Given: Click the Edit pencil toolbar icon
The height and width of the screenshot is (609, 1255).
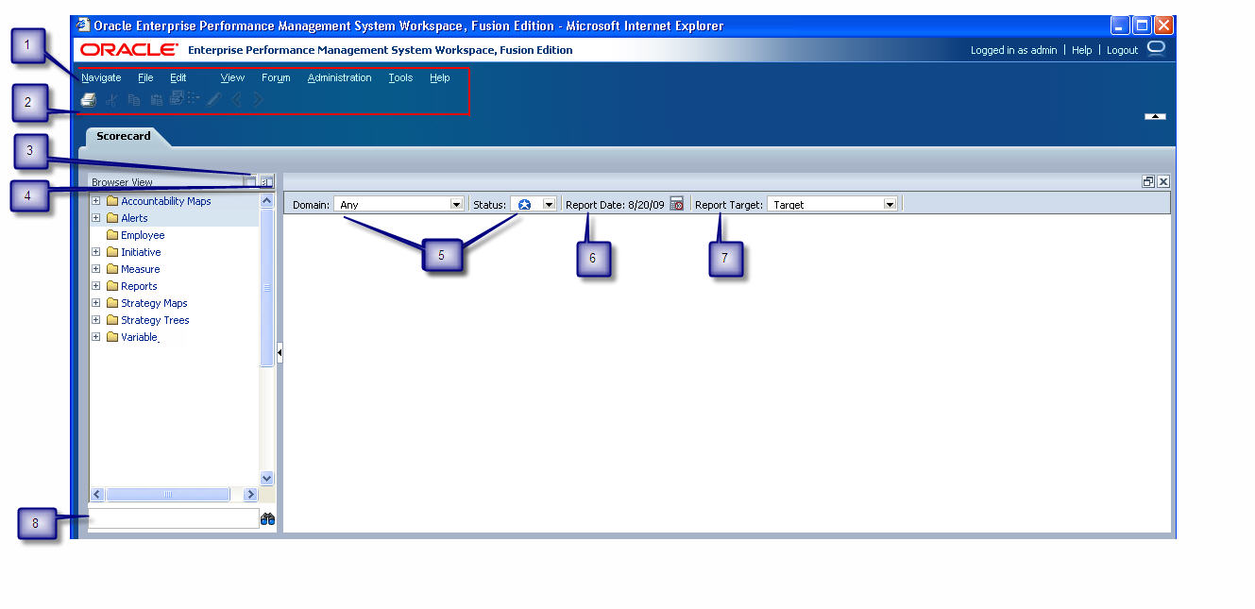Looking at the screenshot, I should point(214,99).
